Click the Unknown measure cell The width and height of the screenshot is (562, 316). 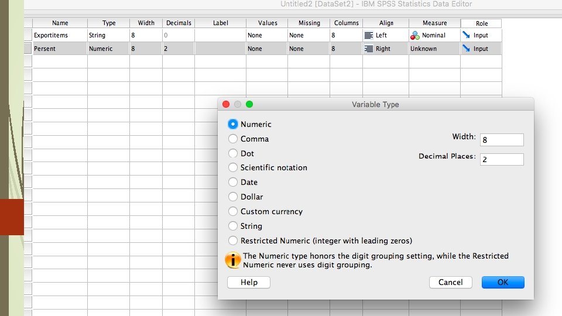(434, 49)
